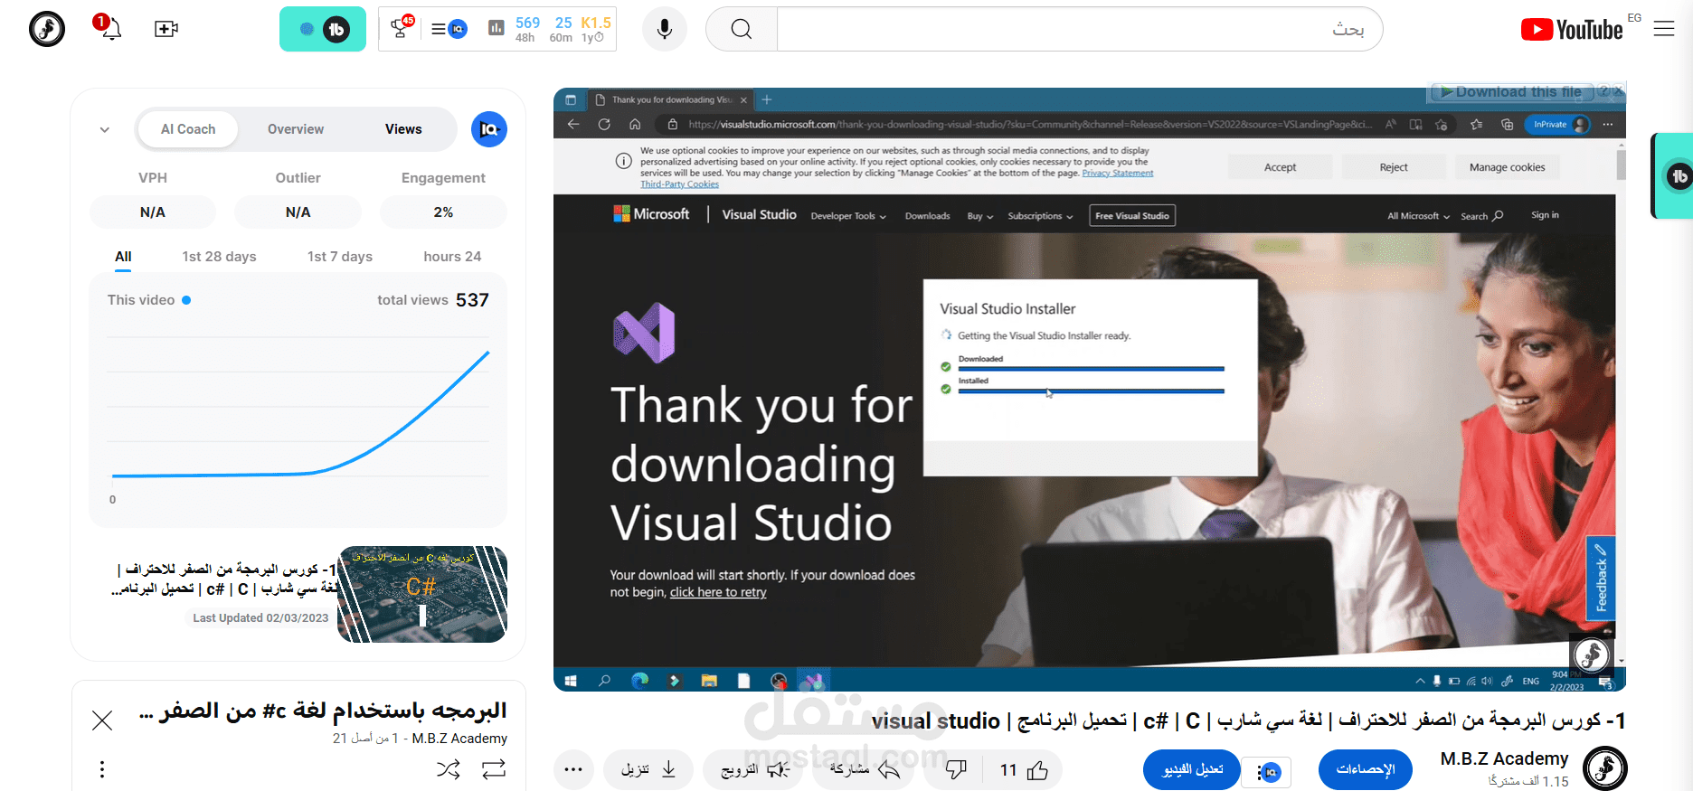Click the vidIQ round blue logo in the panel
The width and height of the screenshot is (1693, 791).
[489, 129]
